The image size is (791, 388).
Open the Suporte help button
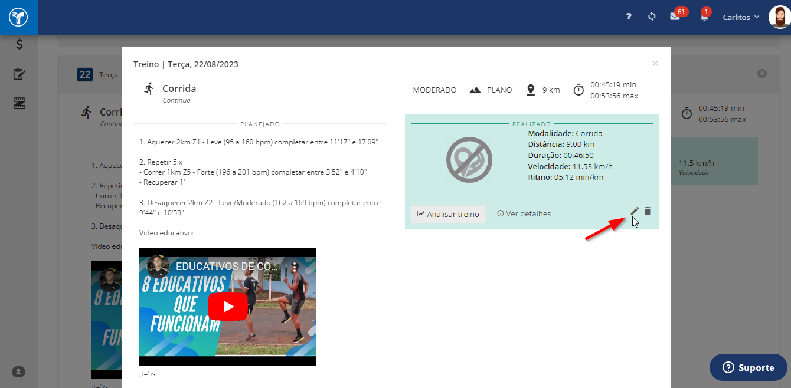748,367
